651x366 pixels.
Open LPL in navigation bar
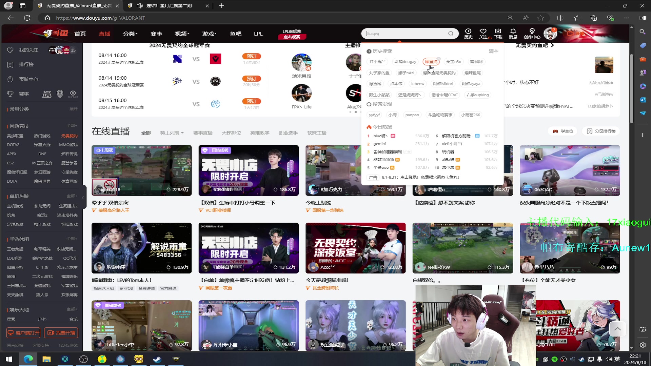pyautogui.click(x=258, y=34)
